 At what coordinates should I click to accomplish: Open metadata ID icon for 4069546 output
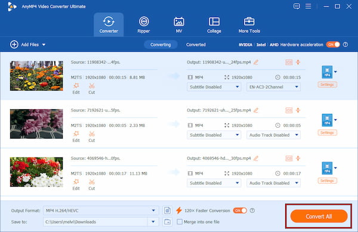pyautogui.click(x=289, y=158)
